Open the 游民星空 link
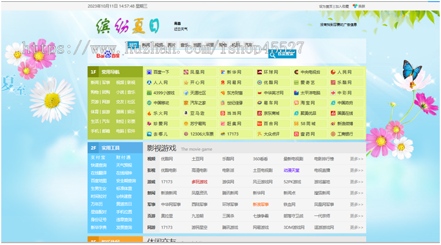This screenshot has height=245, width=441. point(199,227)
